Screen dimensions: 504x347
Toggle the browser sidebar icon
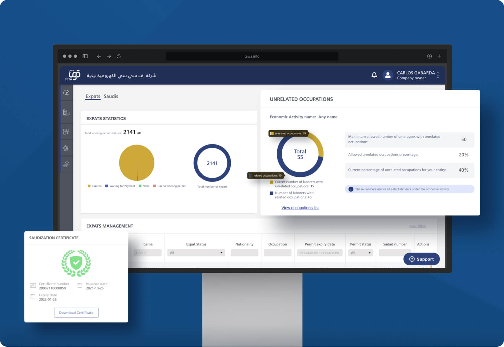[85, 56]
